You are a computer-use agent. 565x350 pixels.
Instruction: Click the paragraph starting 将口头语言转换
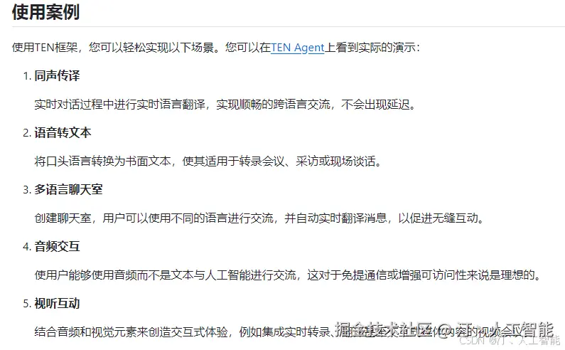coord(208,161)
